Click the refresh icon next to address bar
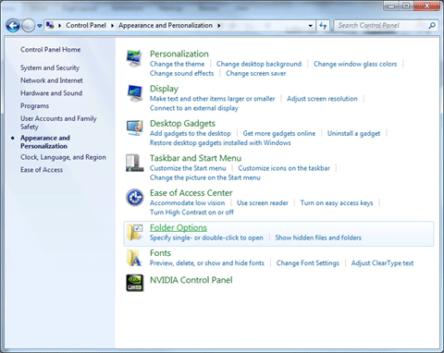The image size is (444, 353). coord(323,26)
